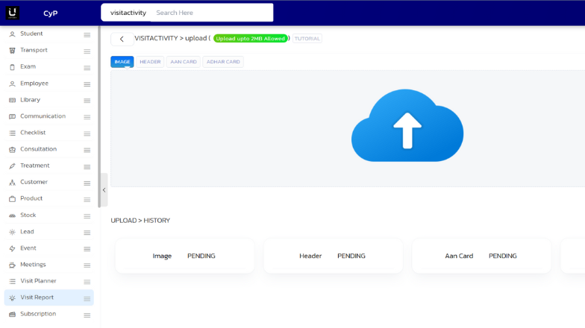Click the Meetings icon in sidebar
The height and width of the screenshot is (328, 585).
click(12, 265)
